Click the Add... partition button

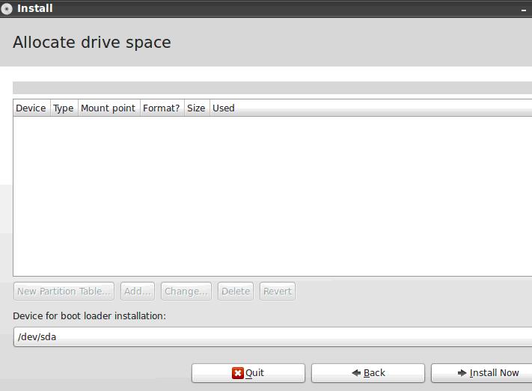tap(138, 291)
